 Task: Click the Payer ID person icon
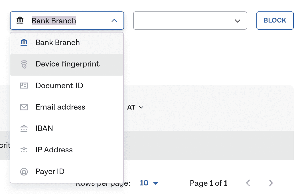pos(24,172)
